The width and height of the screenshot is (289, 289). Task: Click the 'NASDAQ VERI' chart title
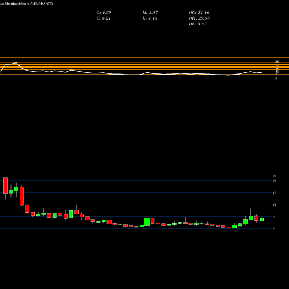point(42,3)
